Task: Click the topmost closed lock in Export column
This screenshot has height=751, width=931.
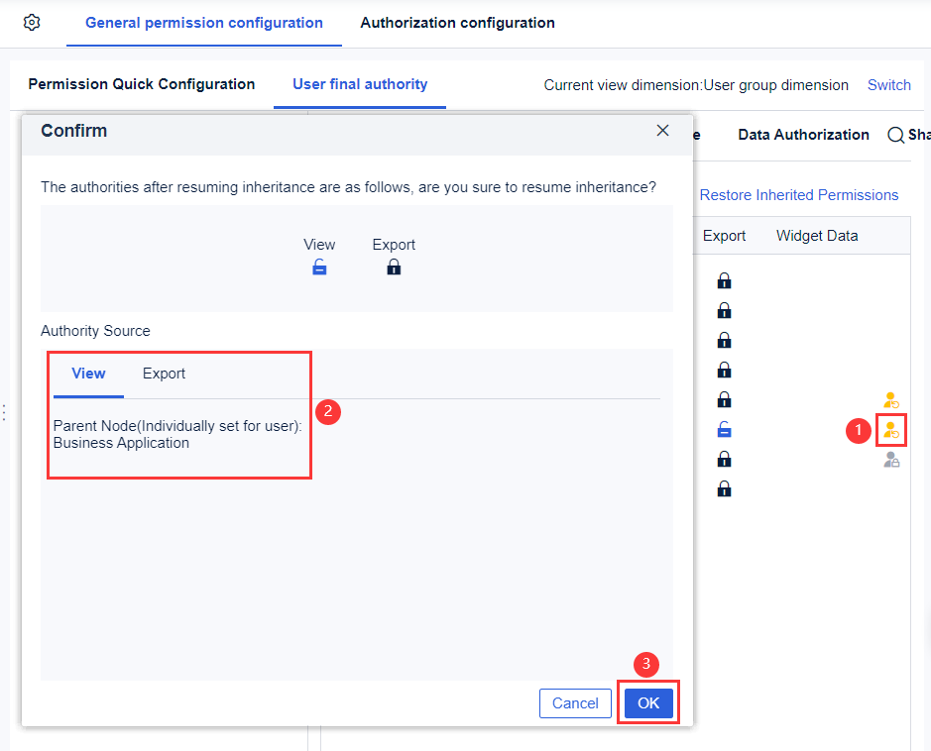Action: tap(724, 280)
